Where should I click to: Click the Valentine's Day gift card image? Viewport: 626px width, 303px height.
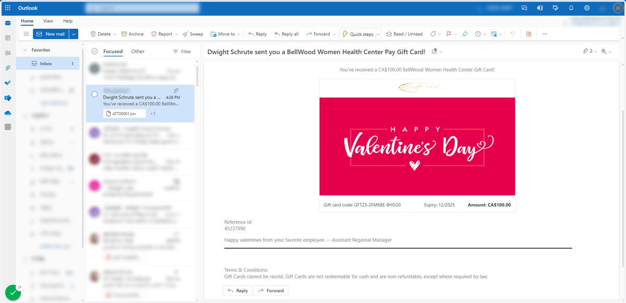click(x=417, y=146)
